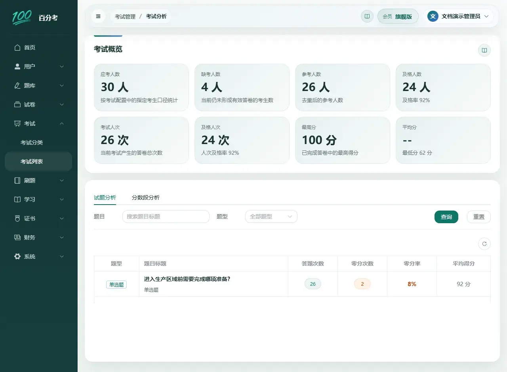Click the 百分考 100 logo
Screen dimensions: 507x372
[21, 17]
